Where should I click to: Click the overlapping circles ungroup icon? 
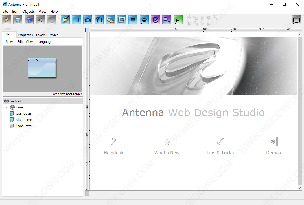(x=209, y=17)
